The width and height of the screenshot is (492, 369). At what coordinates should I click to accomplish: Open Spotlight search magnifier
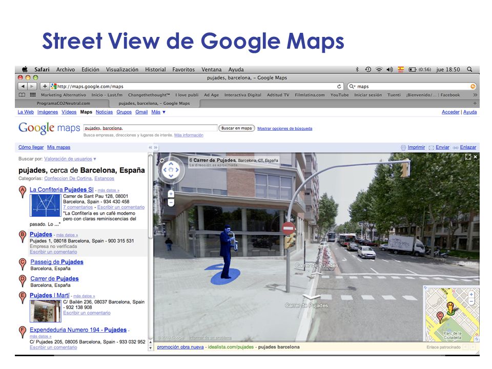[x=469, y=69]
